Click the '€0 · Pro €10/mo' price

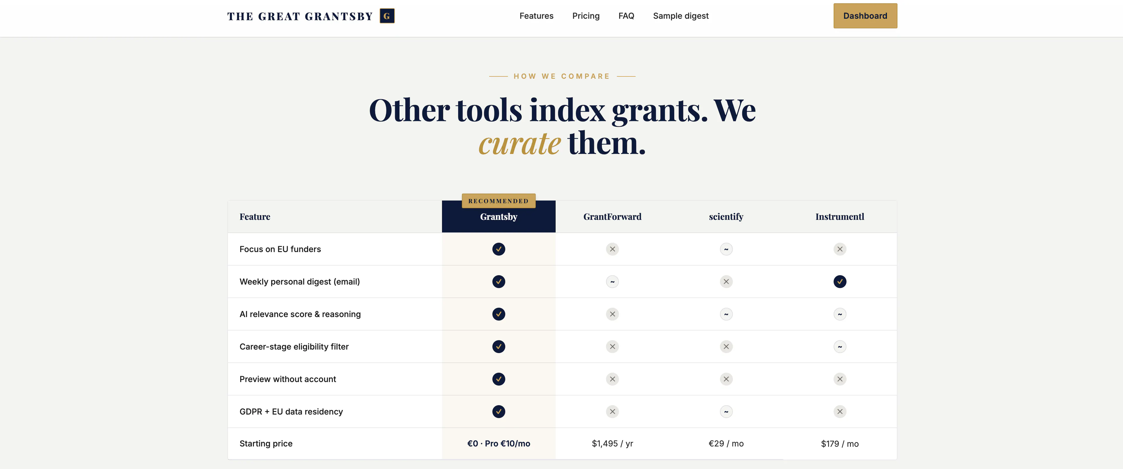499,443
